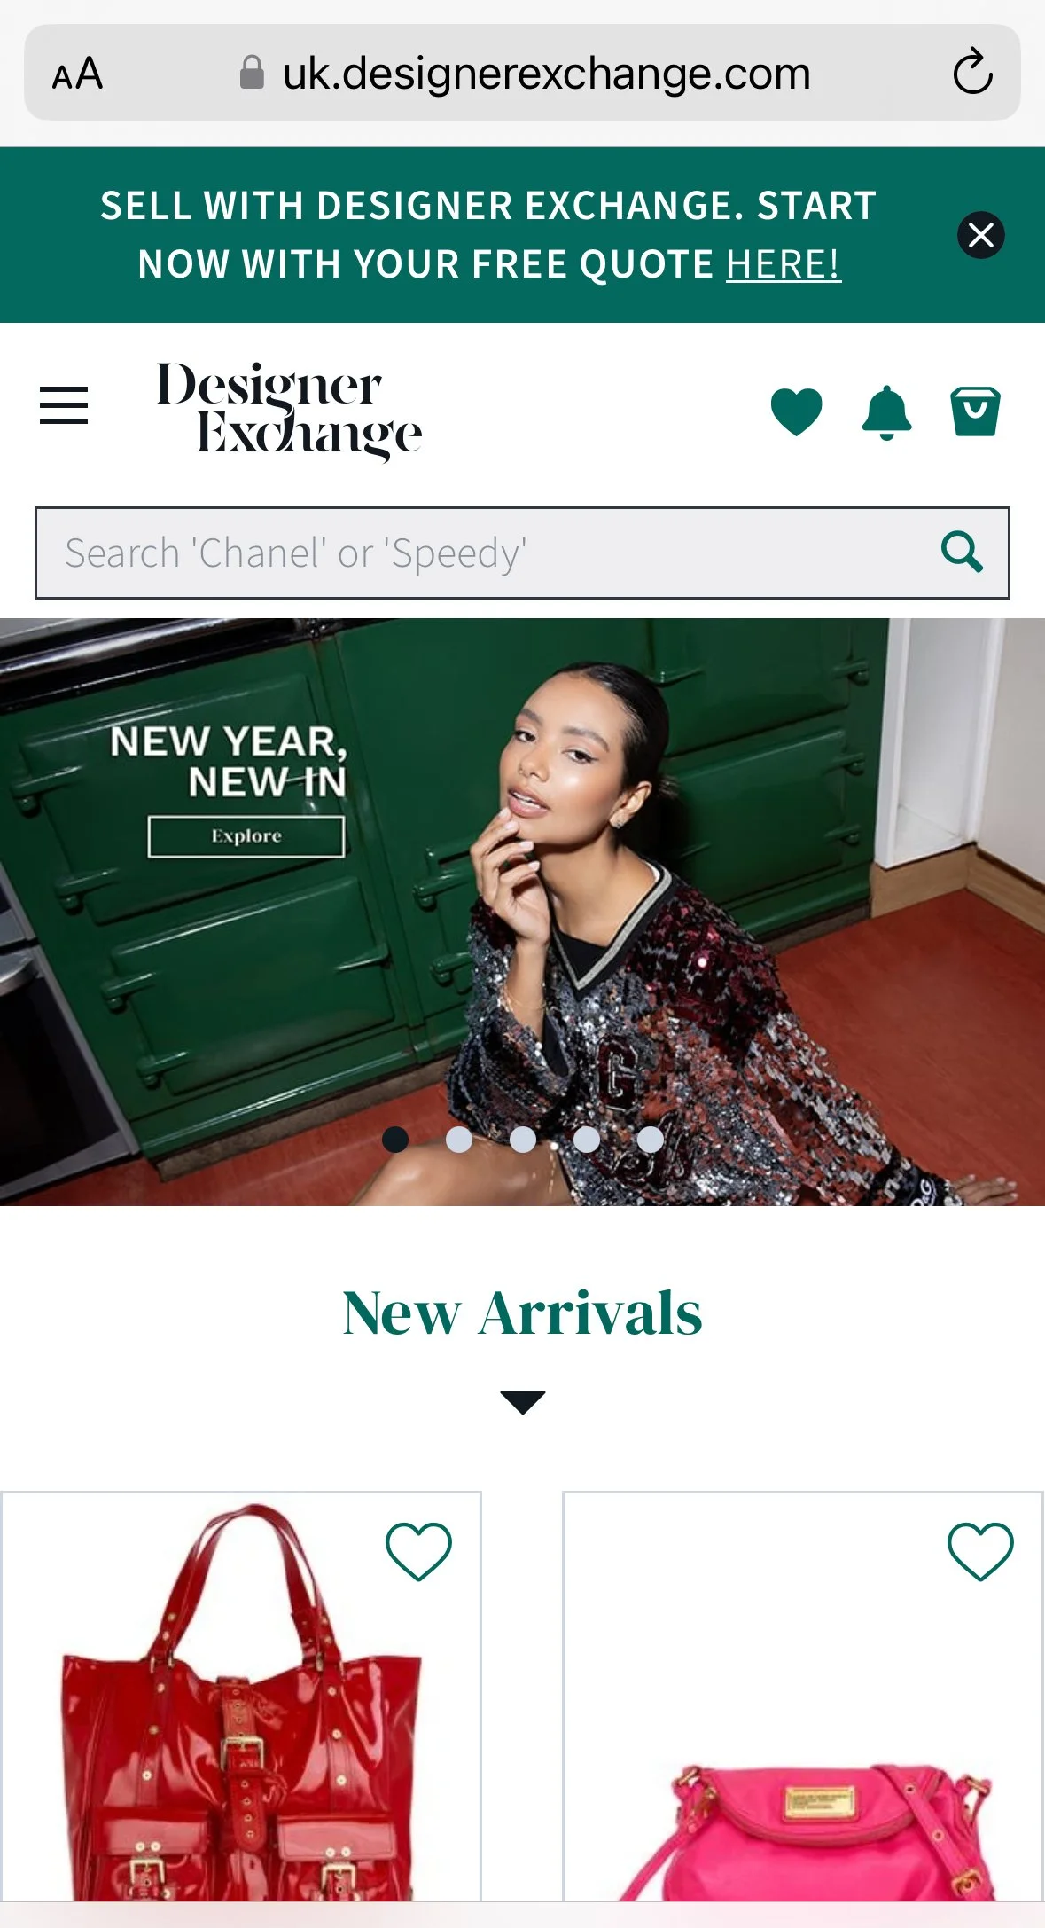Open the wishlist heart in header
The height and width of the screenshot is (1928, 1045).
coord(796,411)
